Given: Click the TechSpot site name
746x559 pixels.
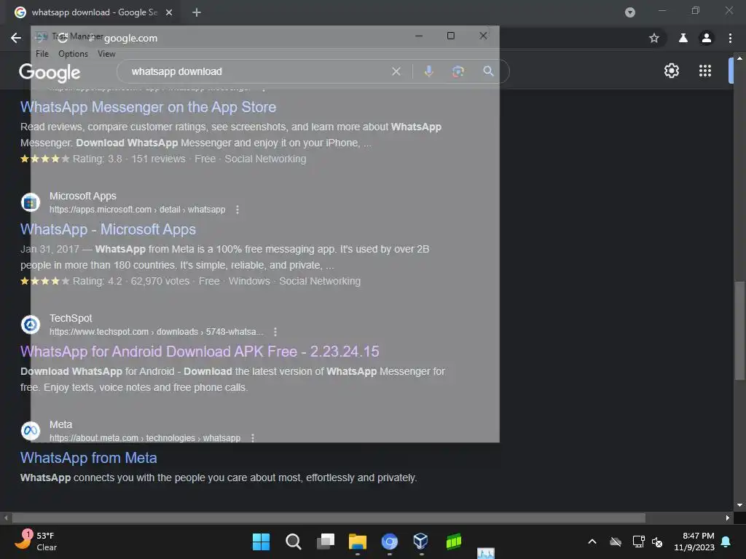Looking at the screenshot, I should [x=71, y=318].
